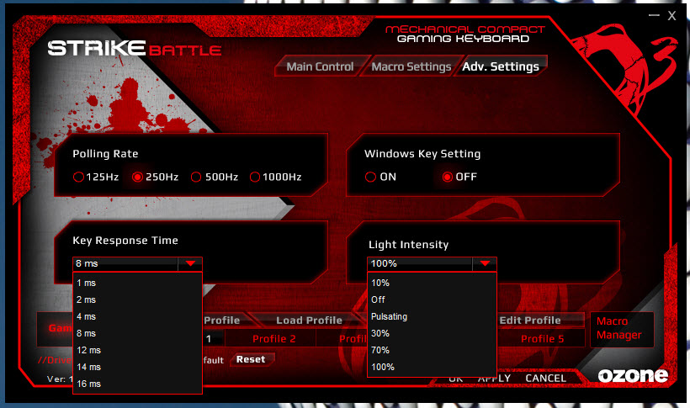This screenshot has width=690, height=408.
Task: Turn Windows Key Setting ON
Action: pyautogui.click(x=370, y=177)
